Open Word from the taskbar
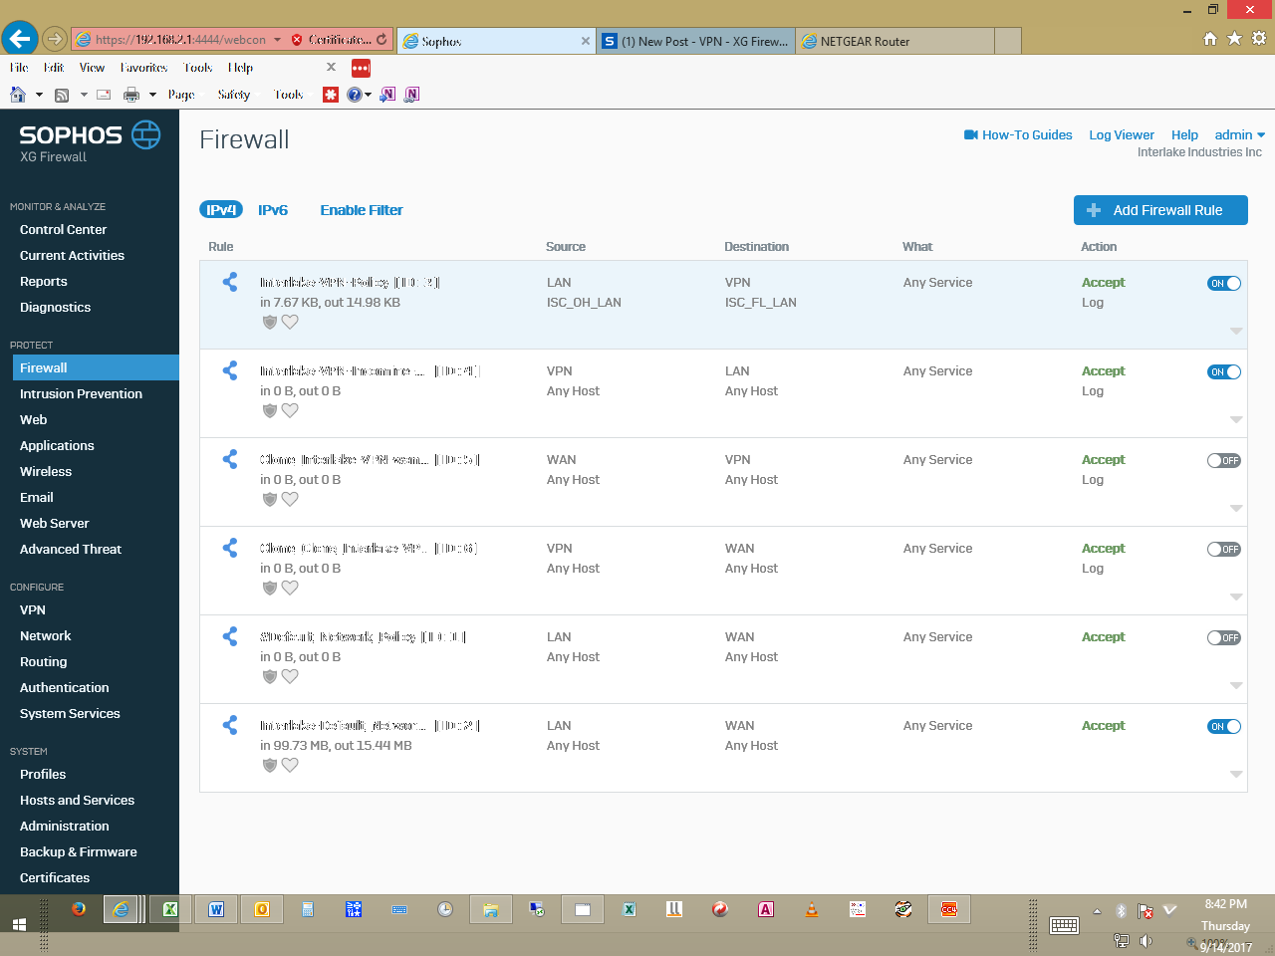1275x956 pixels. 216,909
